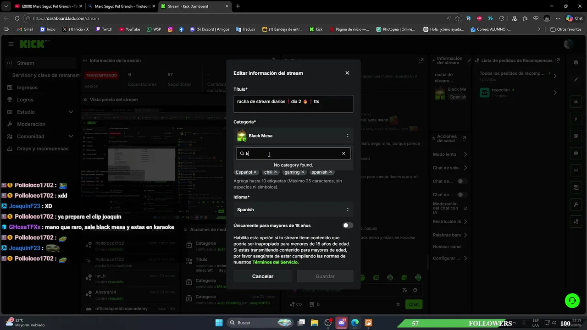
Task: Click the Cancelar button
Action: (x=263, y=276)
